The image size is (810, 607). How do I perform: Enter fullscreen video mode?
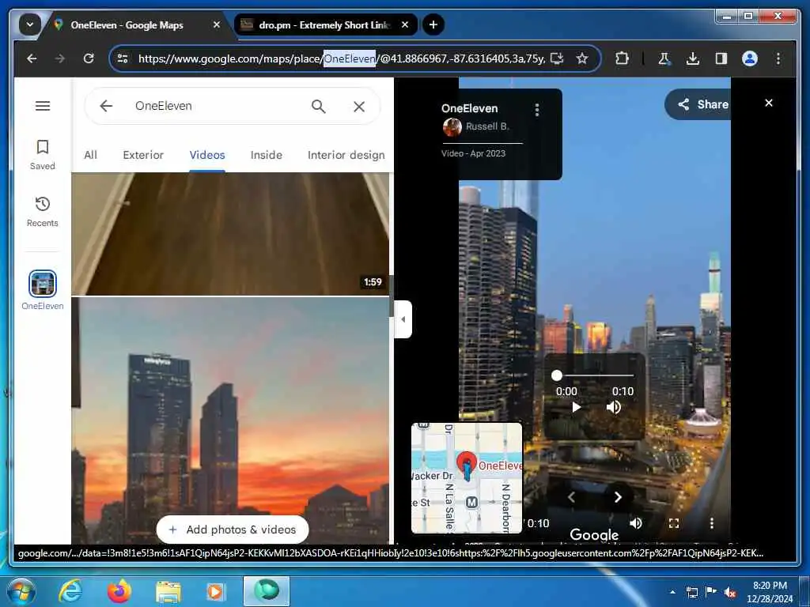[674, 523]
